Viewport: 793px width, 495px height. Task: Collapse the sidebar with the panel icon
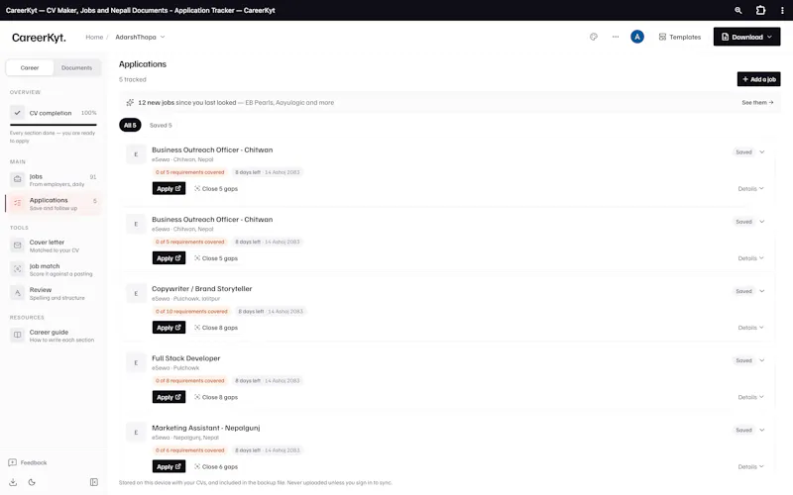coord(93,482)
